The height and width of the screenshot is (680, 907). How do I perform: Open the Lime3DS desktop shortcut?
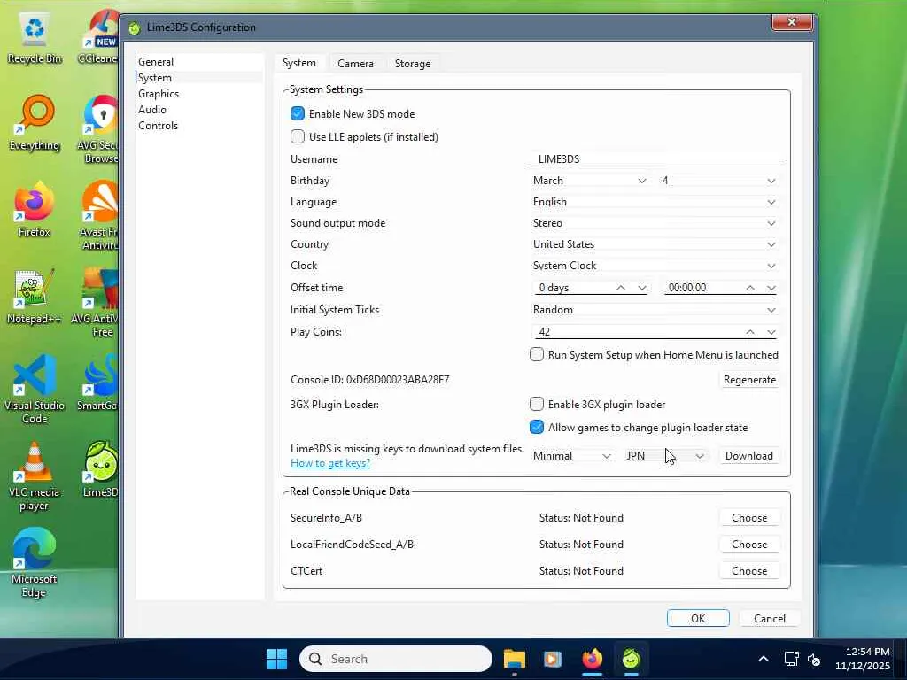pos(101,469)
